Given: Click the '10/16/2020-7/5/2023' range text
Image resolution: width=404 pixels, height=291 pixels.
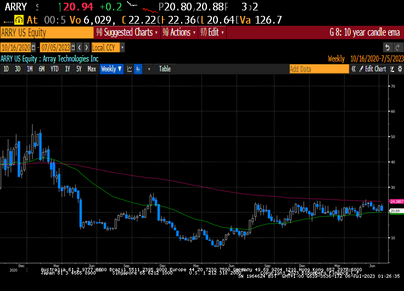Looking at the screenshot, I should tap(377, 59).
